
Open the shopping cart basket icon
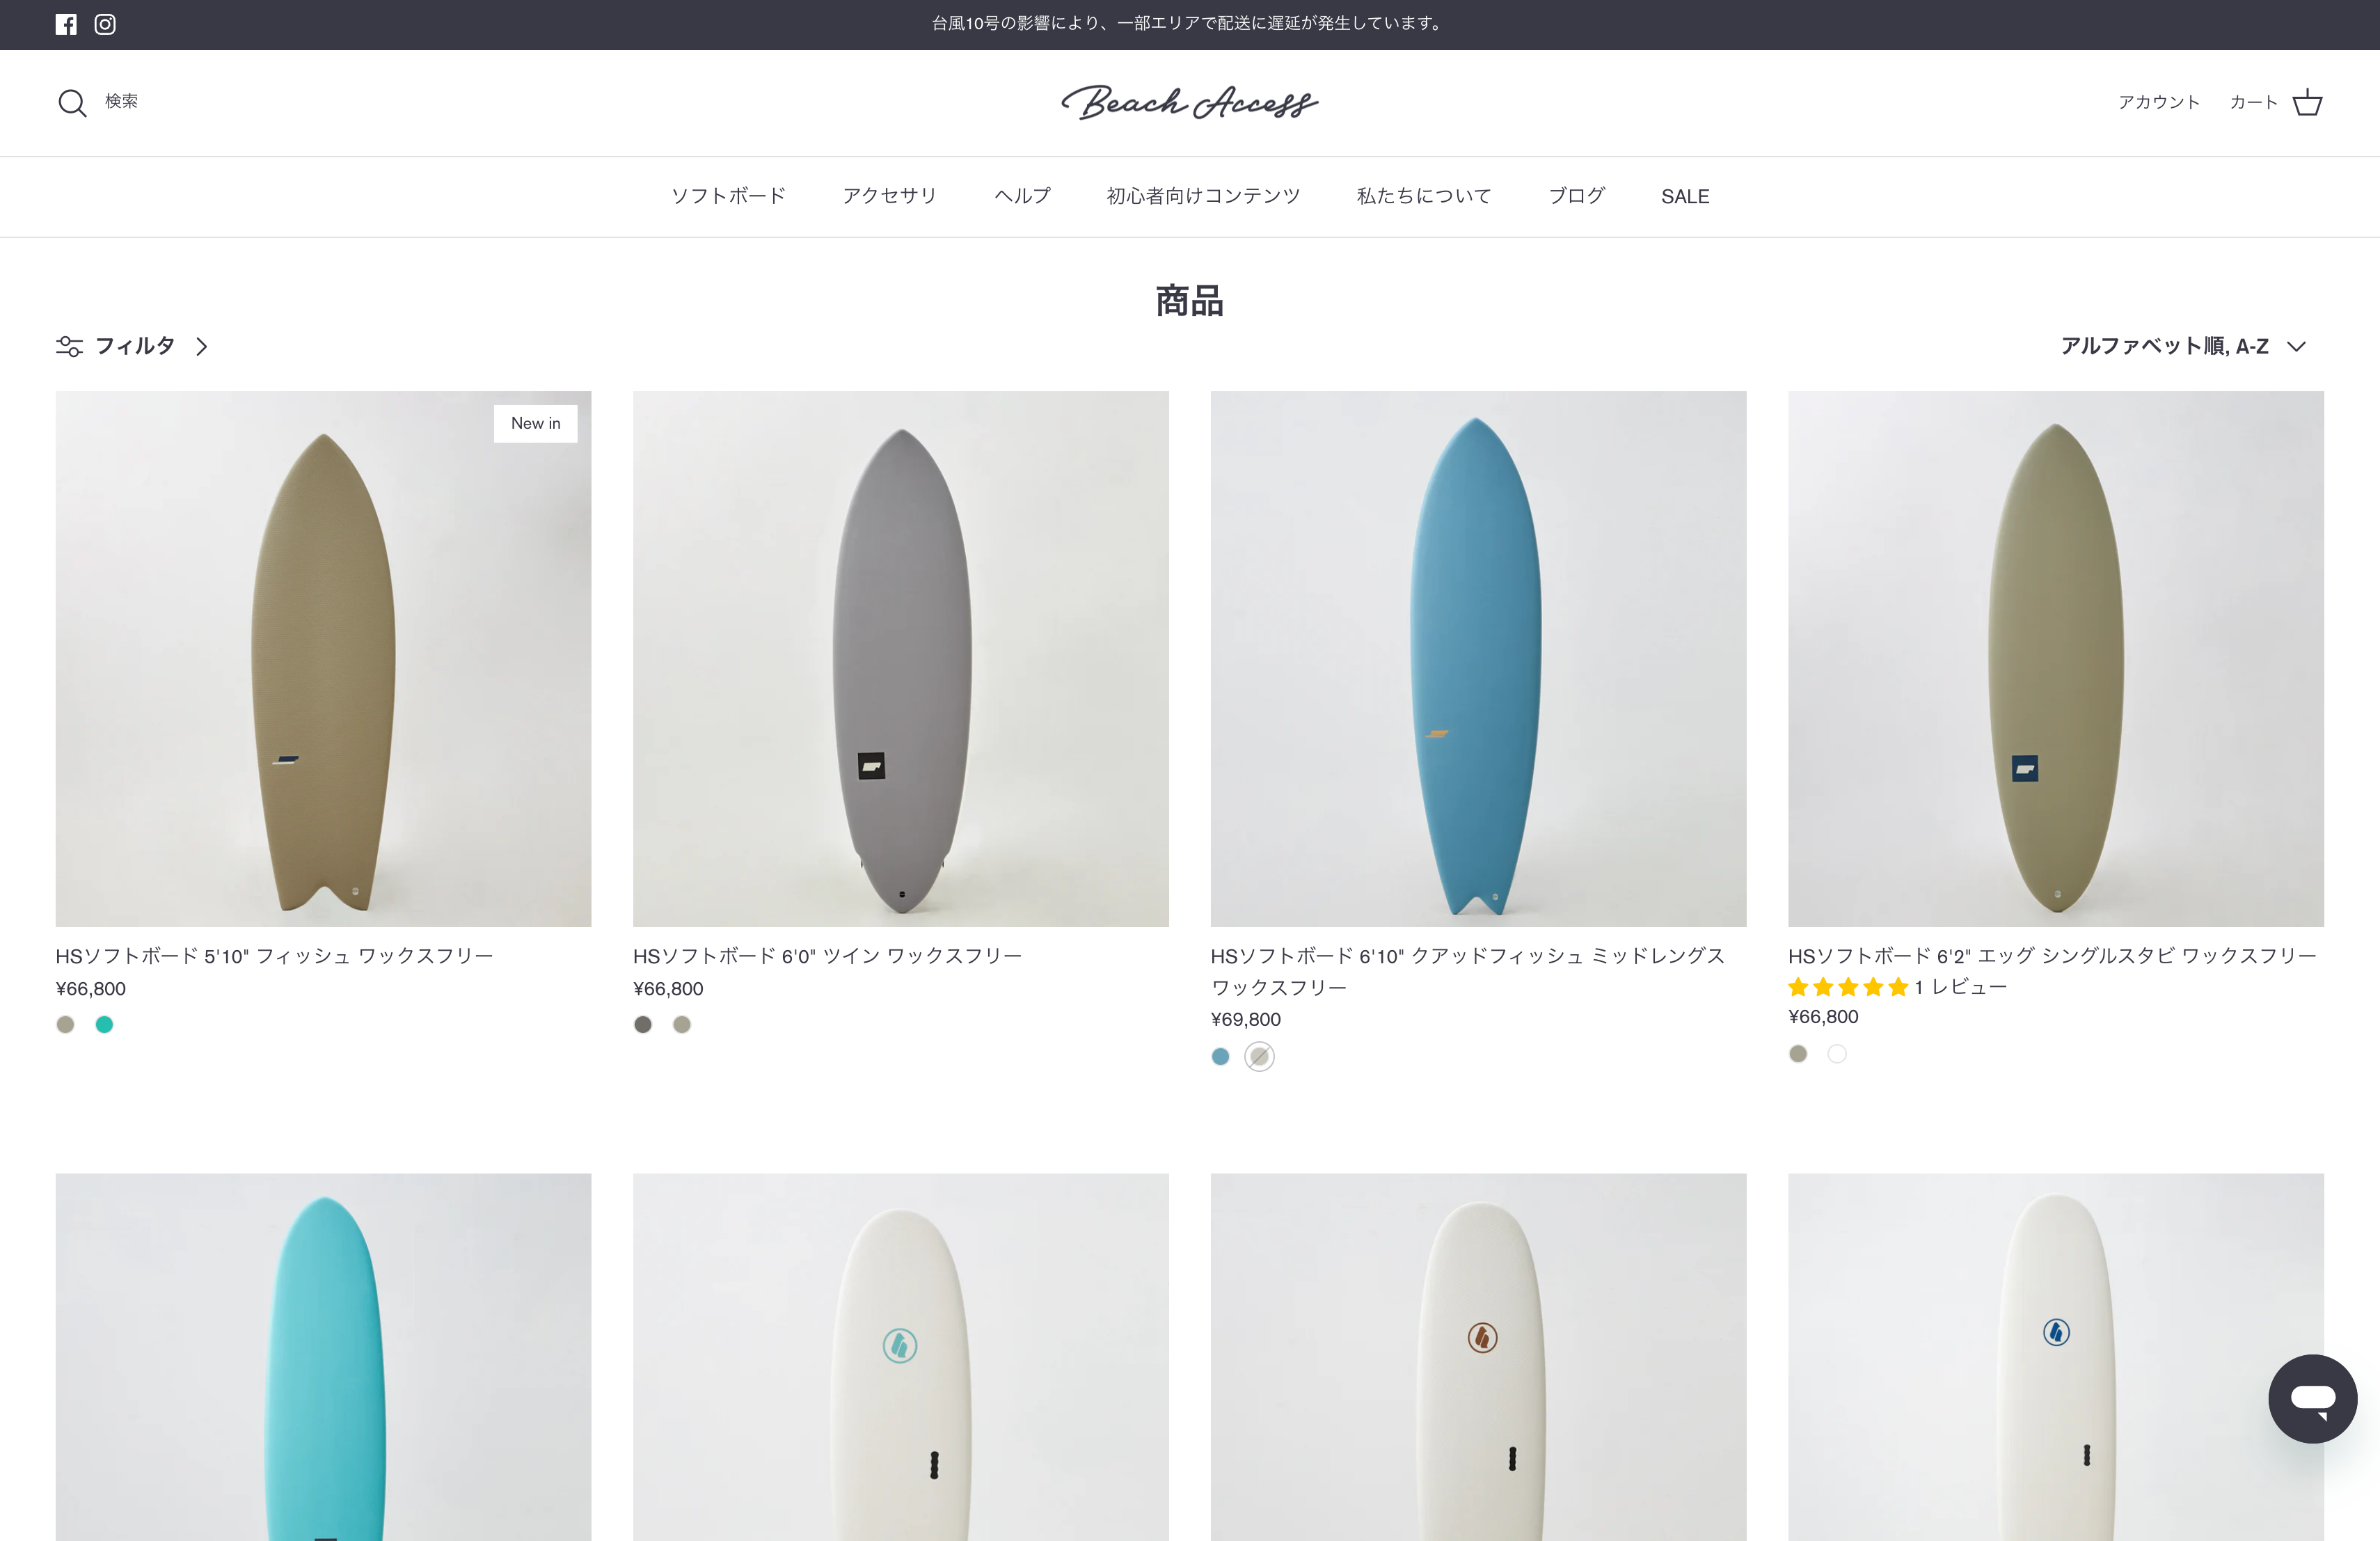click(x=2307, y=103)
